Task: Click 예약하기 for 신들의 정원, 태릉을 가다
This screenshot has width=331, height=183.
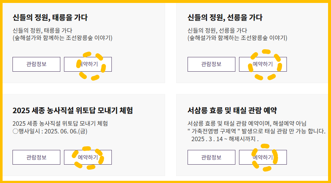Action: point(88,64)
